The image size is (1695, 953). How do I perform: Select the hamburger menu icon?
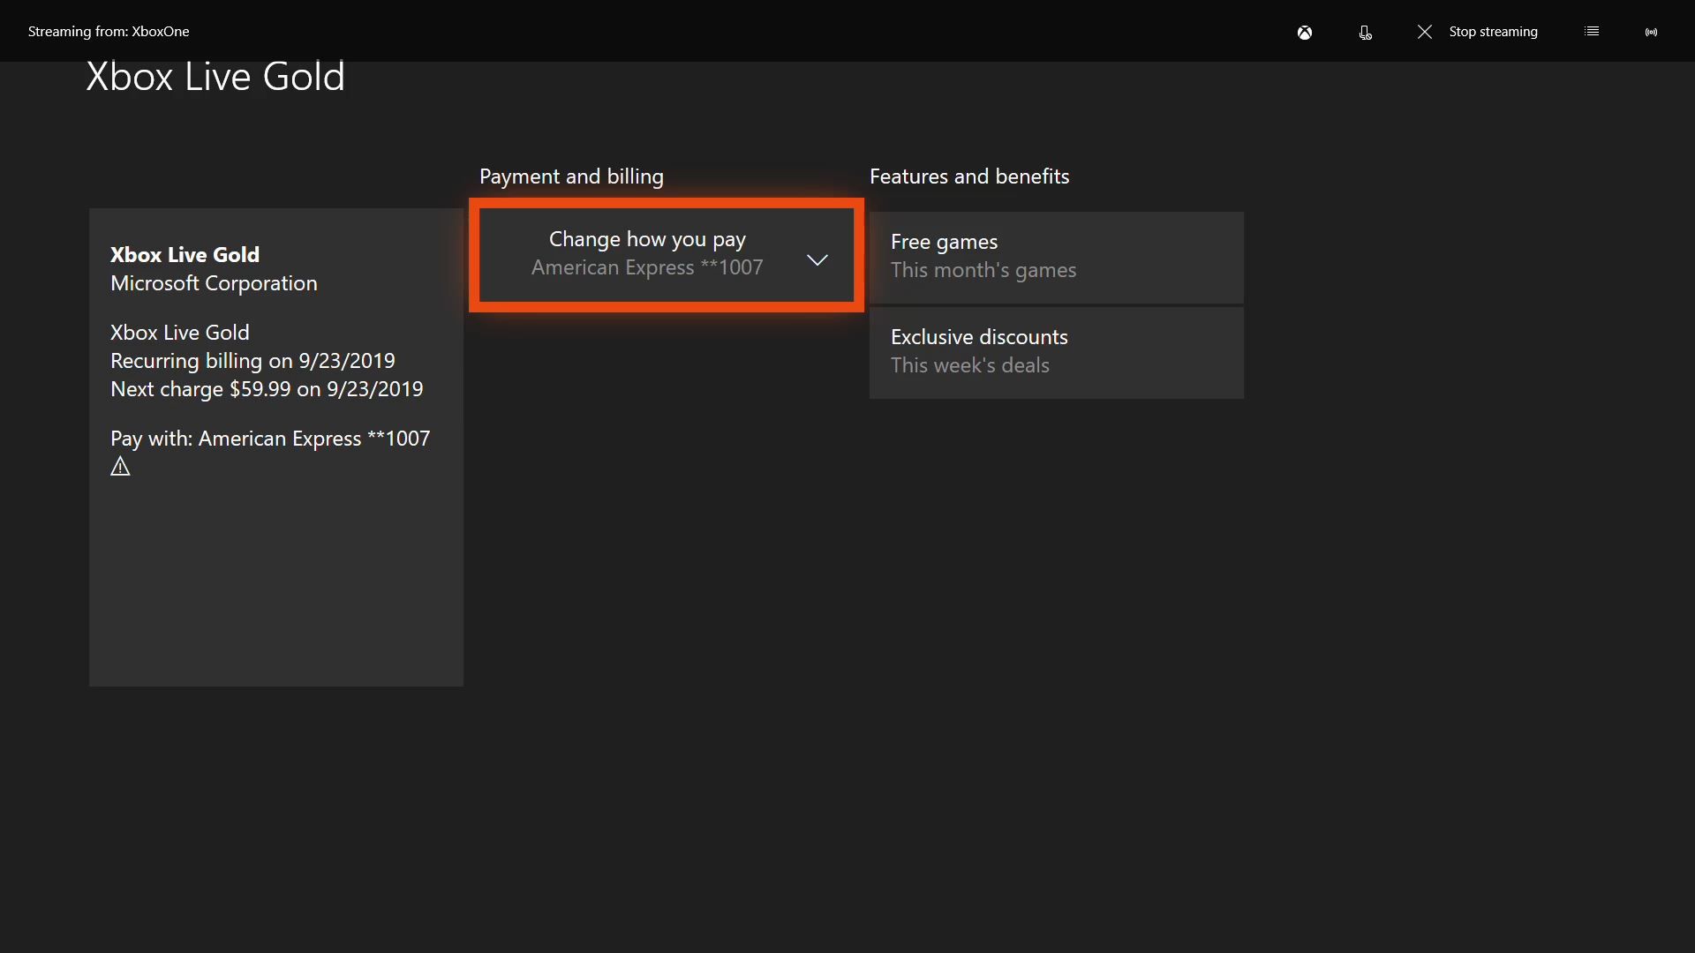point(1592,32)
